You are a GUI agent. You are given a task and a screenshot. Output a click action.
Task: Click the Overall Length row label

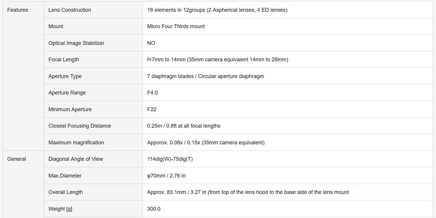pyautogui.click(x=66, y=192)
